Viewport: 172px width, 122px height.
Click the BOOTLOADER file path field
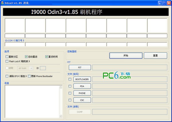[x=130, y=79]
